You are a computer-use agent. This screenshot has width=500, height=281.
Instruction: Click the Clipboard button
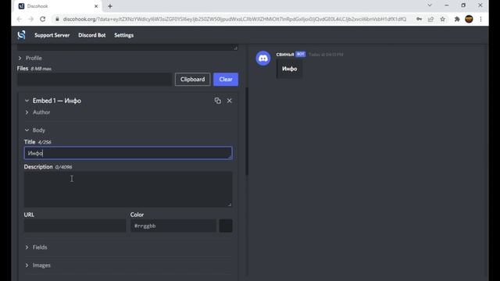193,80
